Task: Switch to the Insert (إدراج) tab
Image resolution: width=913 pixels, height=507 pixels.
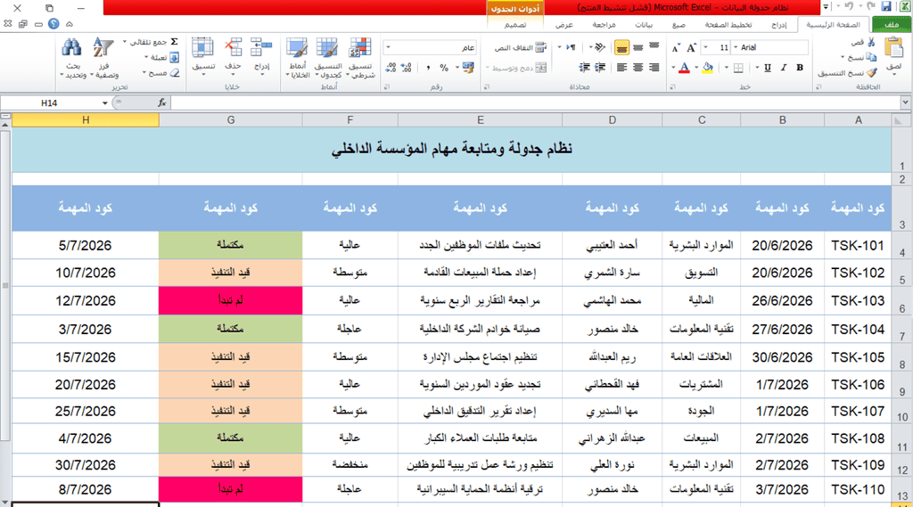Action: [x=779, y=25]
